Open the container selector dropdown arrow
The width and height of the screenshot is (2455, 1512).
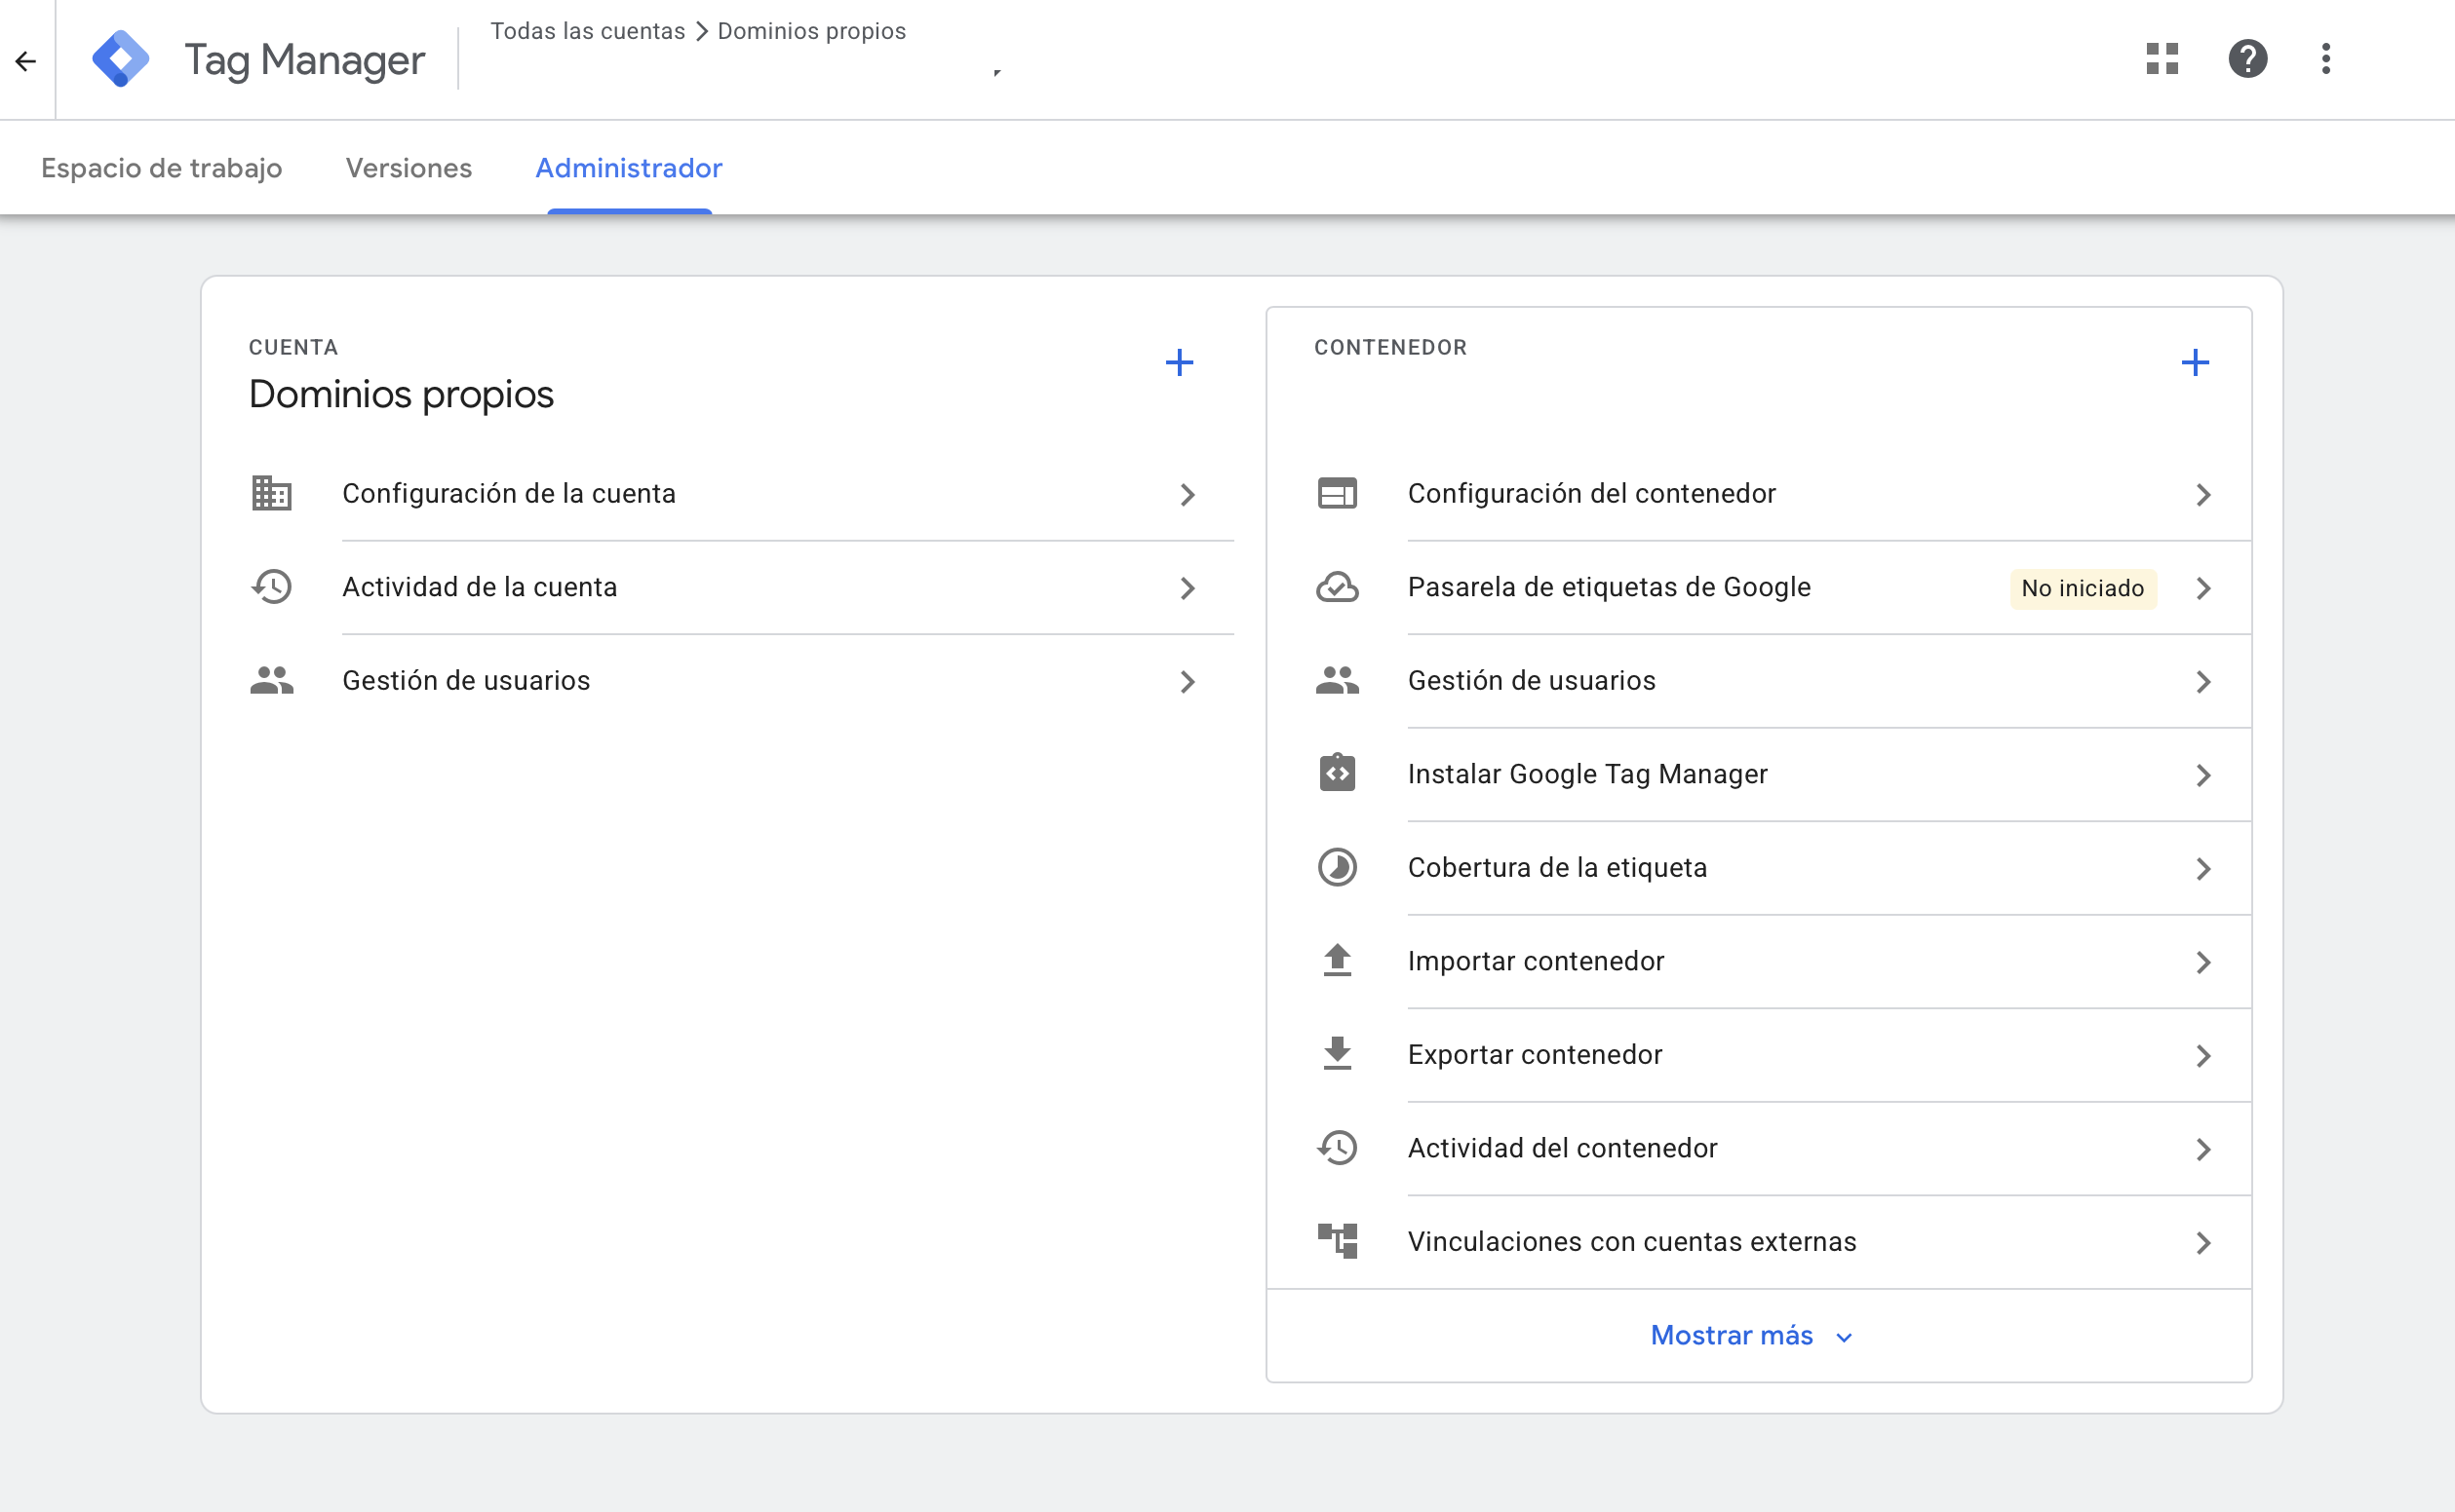(996, 72)
